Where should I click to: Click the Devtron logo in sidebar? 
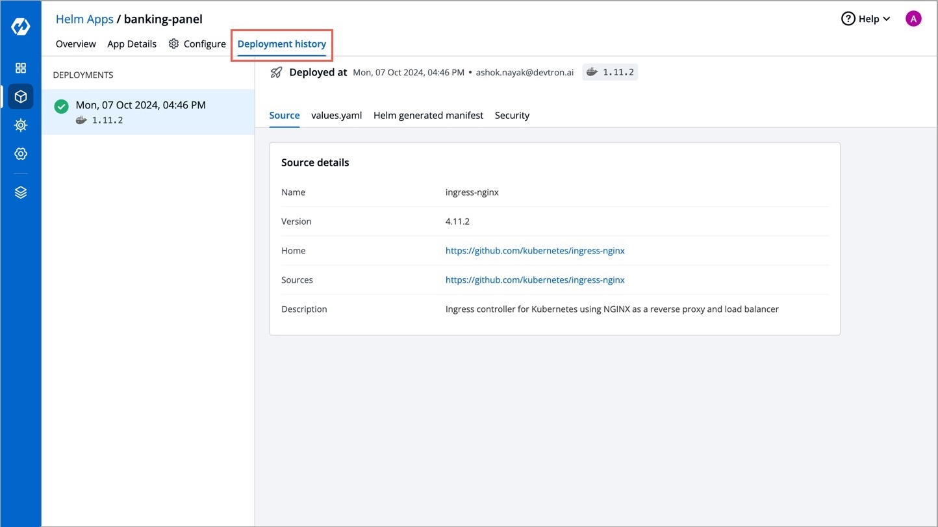(21, 27)
